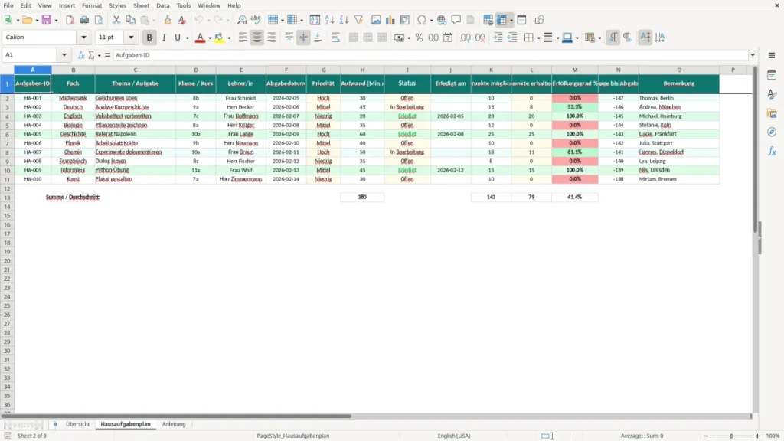
Task: Toggle Underline formatting
Action: [178, 38]
